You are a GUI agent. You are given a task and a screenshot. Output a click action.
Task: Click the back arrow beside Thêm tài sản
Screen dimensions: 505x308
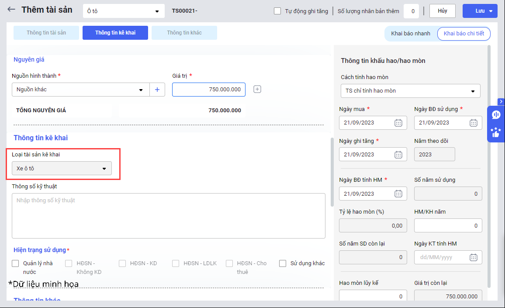click(x=11, y=10)
